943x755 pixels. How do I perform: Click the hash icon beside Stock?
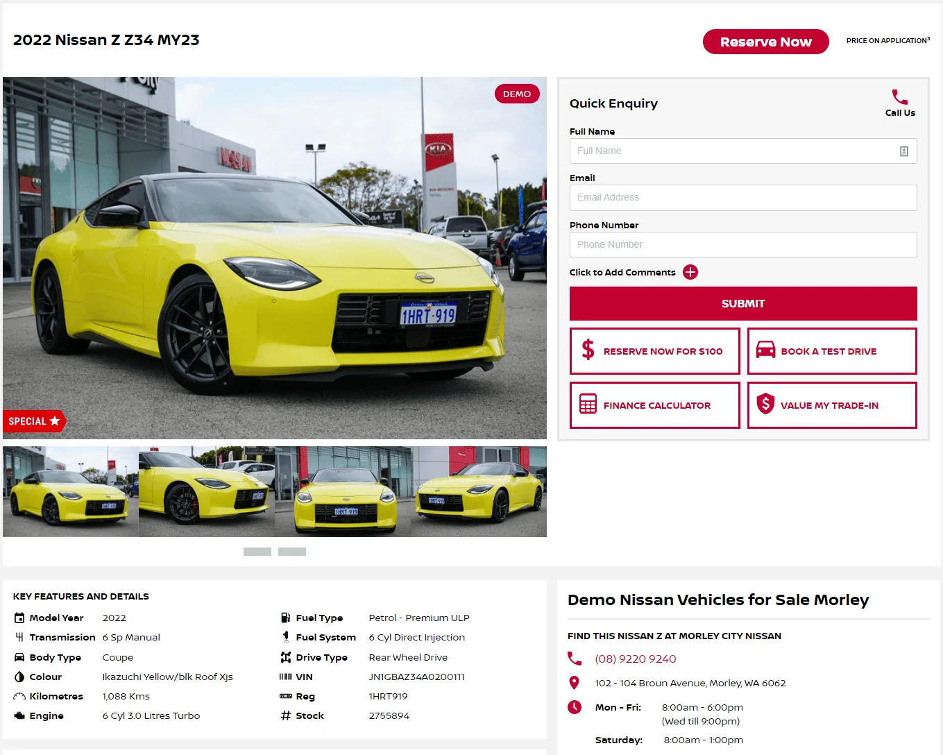coord(286,715)
